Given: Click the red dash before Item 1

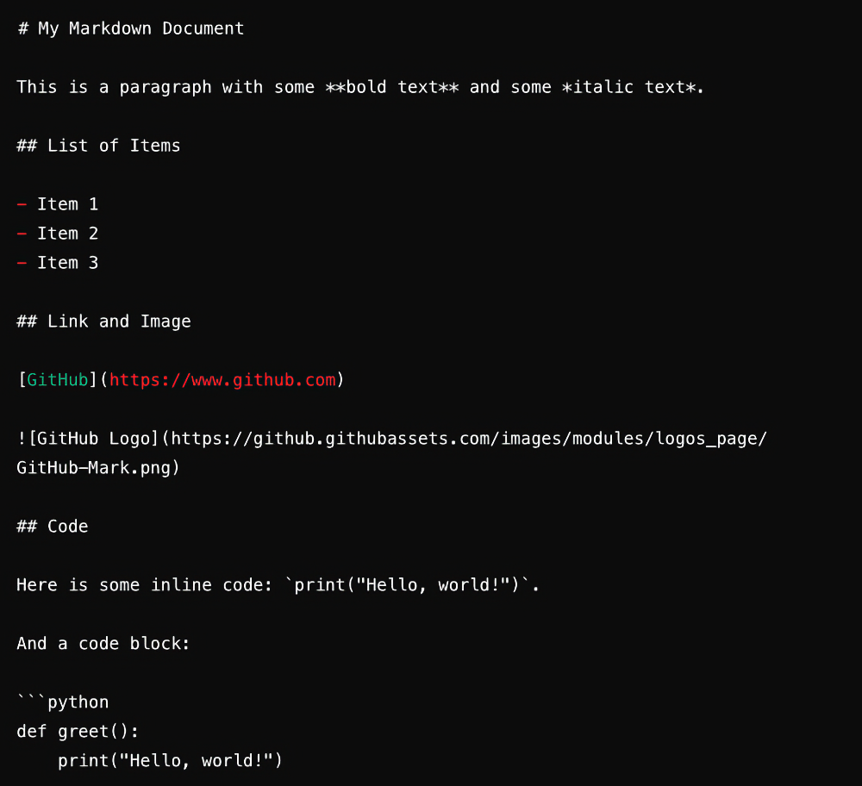Looking at the screenshot, I should (x=22, y=204).
